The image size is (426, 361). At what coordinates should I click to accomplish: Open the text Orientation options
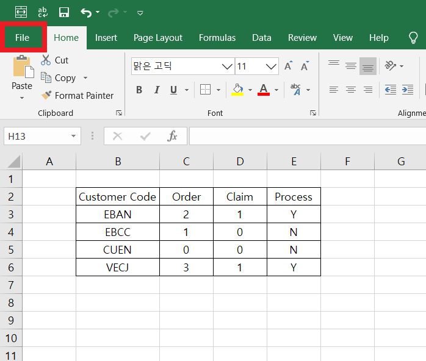394,66
